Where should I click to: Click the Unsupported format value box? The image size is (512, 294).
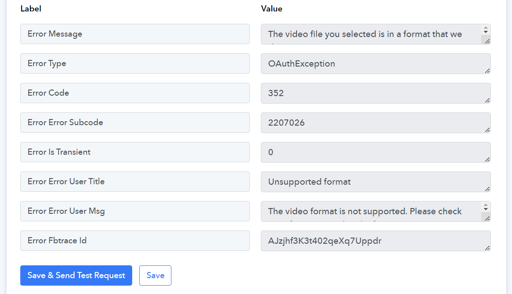click(375, 182)
